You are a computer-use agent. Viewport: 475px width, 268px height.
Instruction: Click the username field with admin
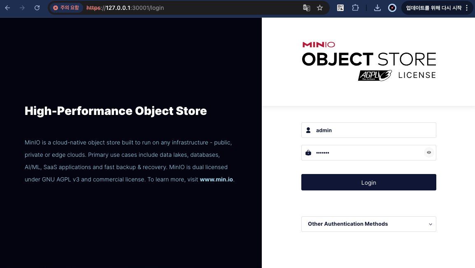point(369,130)
